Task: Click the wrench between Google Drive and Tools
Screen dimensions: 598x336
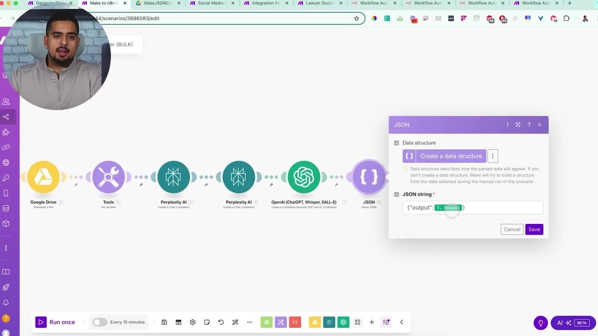Action: (x=76, y=185)
